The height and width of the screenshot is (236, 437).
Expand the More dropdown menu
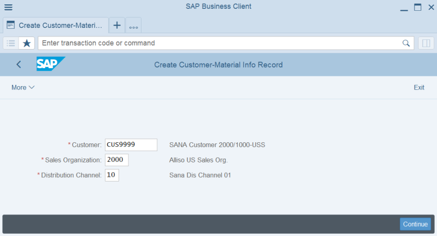point(23,87)
